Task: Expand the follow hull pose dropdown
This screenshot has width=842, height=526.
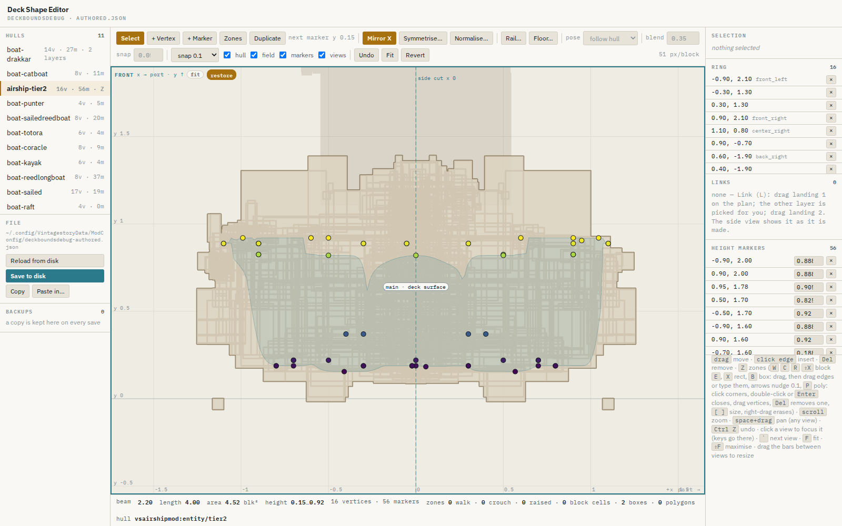Action: (610, 38)
